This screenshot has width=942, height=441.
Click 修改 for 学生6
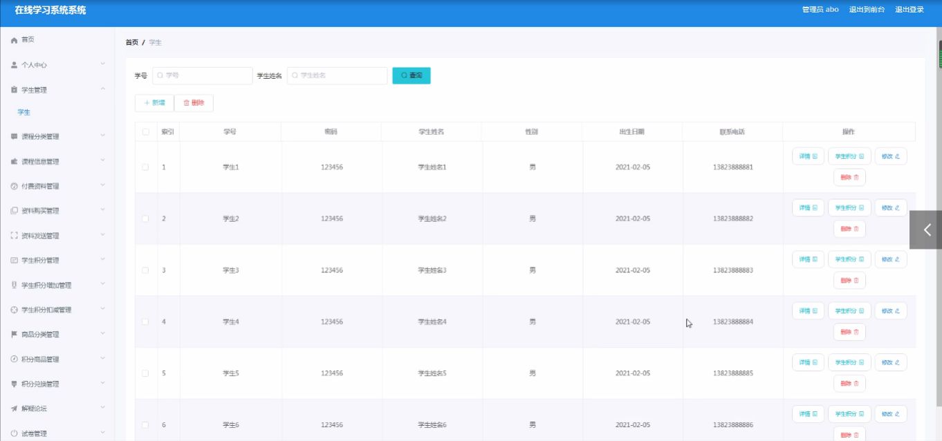pyautogui.click(x=891, y=414)
